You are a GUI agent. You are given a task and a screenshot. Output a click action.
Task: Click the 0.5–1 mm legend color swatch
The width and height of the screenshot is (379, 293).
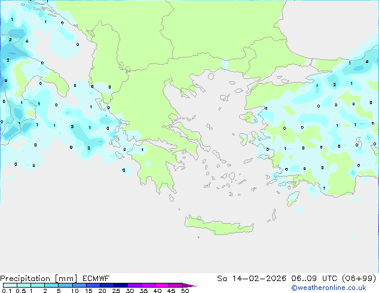coord(24,285)
